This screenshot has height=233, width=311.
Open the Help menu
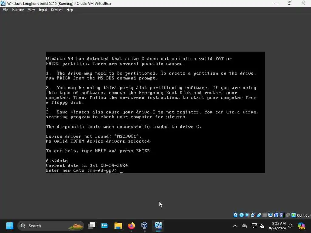click(70, 10)
